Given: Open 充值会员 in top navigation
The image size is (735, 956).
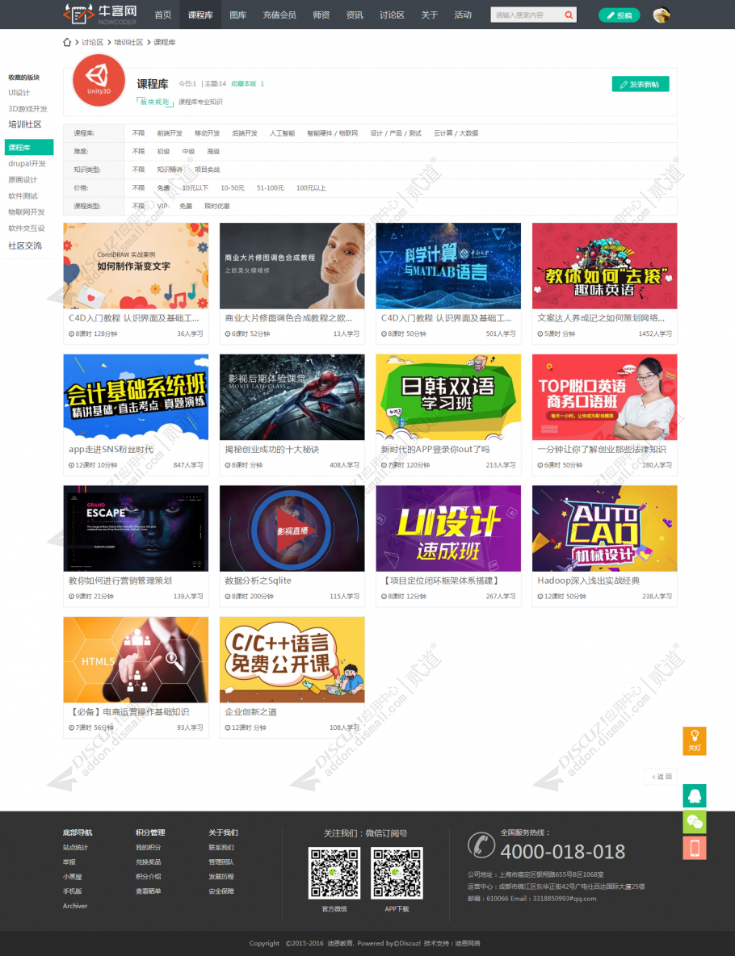Looking at the screenshot, I should pyautogui.click(x=279, y=15).
